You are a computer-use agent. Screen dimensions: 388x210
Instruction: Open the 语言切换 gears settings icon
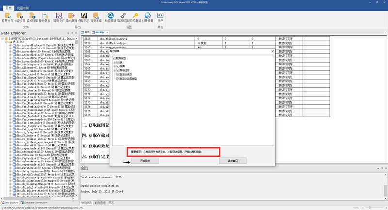coord(123,17)
